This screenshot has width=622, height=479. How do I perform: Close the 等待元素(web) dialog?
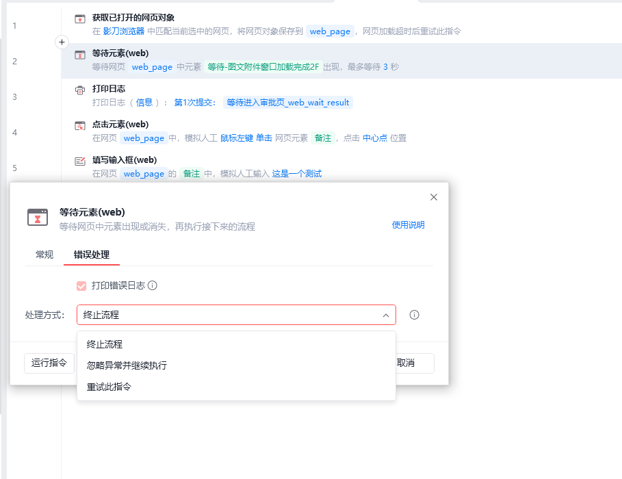(434, 197)
